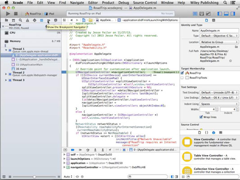240x180 pixels.
Task: Switch to the Version editor
Action: click(x=208, y=14)
